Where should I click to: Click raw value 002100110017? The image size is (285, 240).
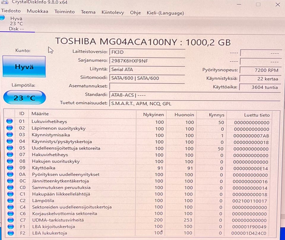(x=250, y=201)
